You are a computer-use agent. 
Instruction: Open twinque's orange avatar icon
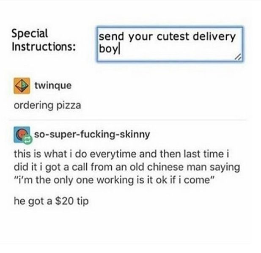22,86
